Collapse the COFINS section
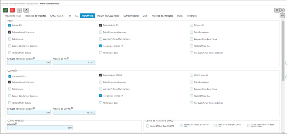The height and width of the screenshot is (134, 287). coord(15,71)
